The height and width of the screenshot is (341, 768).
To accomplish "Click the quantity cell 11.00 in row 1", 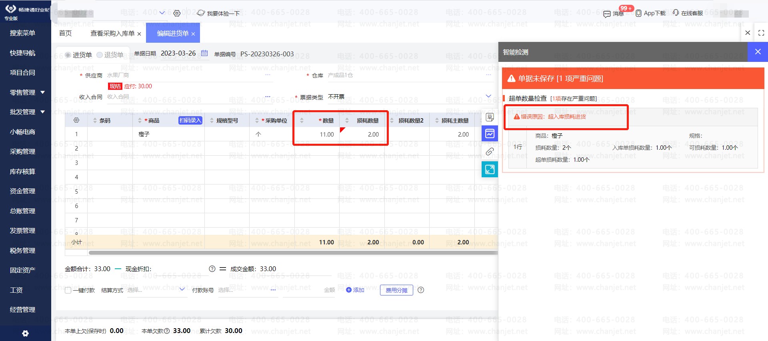I will (x=317, y=134).
